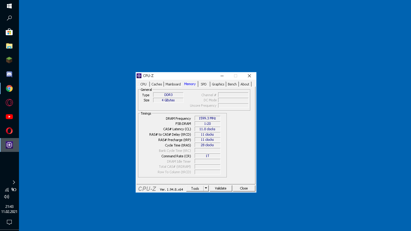Click the empty Channel # field
The width and height of the screenshot is (411, 231).
pos(233,95)
